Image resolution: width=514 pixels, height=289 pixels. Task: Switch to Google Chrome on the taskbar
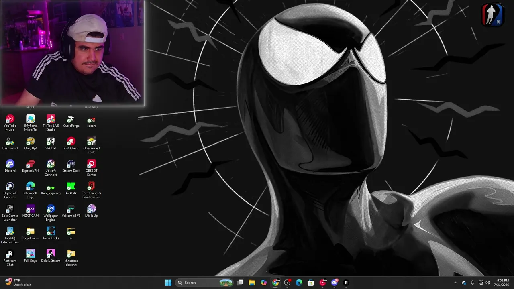pos(275,283)
